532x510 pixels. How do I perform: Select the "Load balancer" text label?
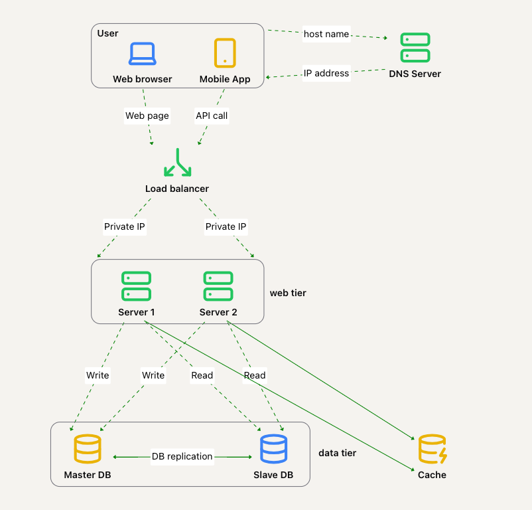coord(177,189)
